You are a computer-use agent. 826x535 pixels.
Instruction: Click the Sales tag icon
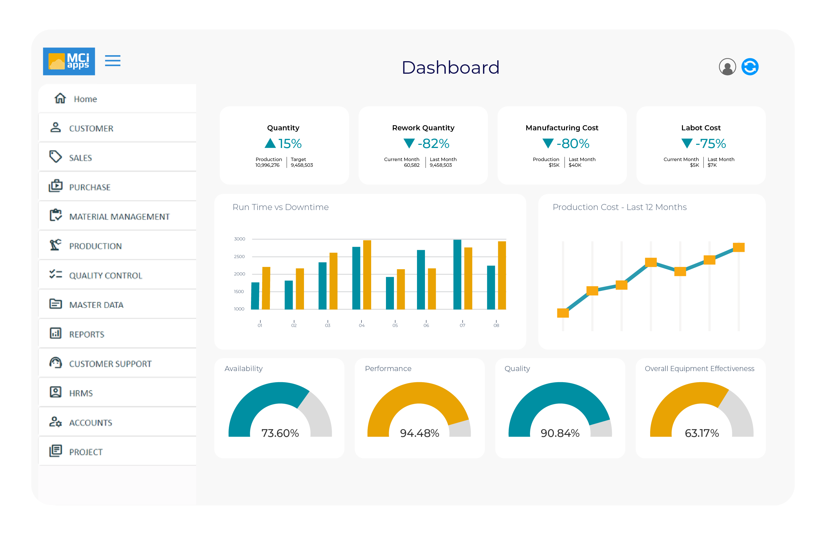click(x=55, y=157)
